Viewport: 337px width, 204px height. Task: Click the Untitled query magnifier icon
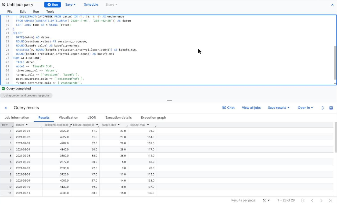pyautogui.click(x=4, y=5)
